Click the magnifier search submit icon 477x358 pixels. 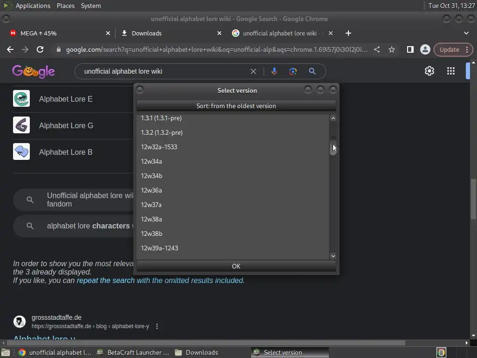click(x=312, y=71)
